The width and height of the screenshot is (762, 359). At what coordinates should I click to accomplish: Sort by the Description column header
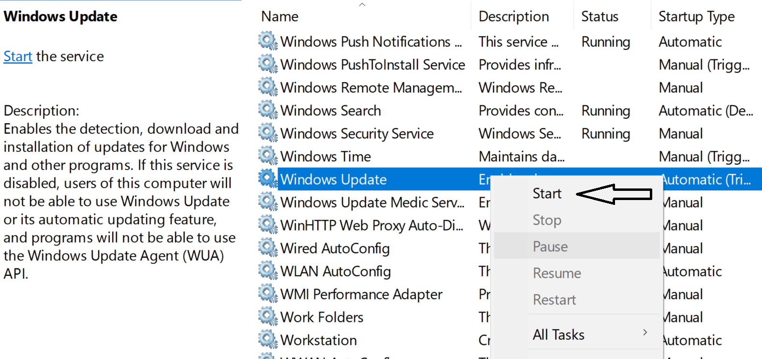pyautogui.click(x=514, y=16)
